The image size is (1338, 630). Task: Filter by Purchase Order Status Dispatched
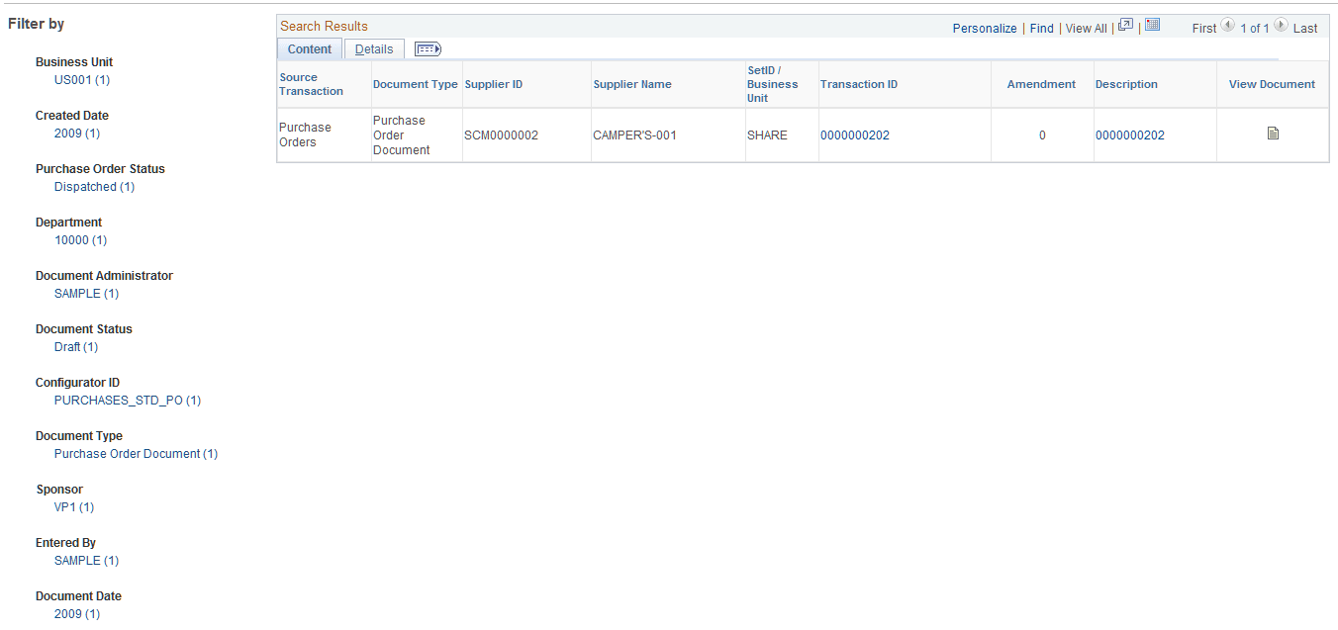(x=94, y=186)
